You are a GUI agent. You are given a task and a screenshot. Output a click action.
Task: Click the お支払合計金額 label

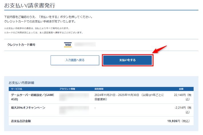tap(21, 121)
